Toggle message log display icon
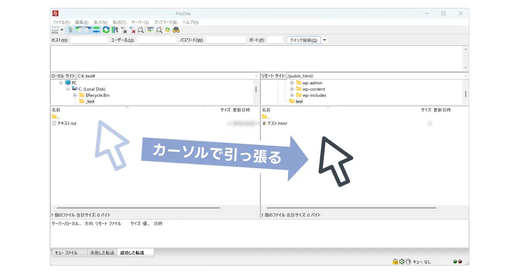The image size is (528, 275). 70,30
